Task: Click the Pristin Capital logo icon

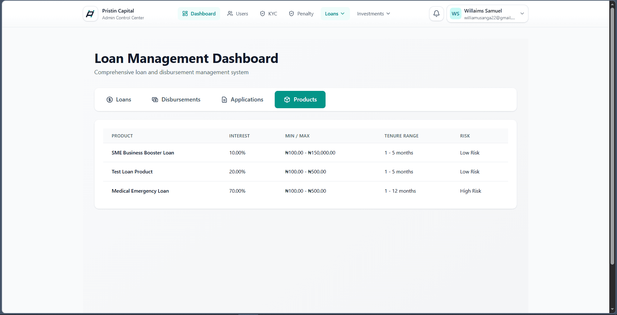Action: (90, 14)
